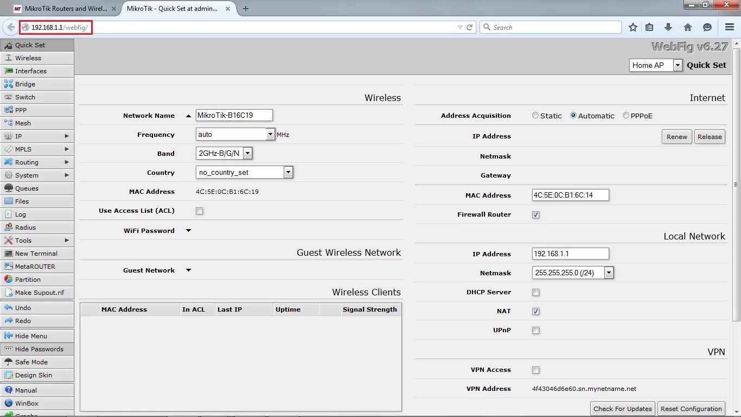Select Static address acquisition
Image resolution: width=741 pixels, height=417 pixels.
(x=535, y=116)
